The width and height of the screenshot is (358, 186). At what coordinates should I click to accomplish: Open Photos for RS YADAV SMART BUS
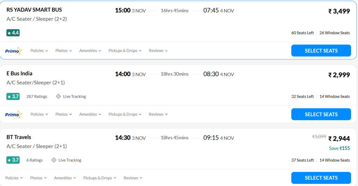64,51
